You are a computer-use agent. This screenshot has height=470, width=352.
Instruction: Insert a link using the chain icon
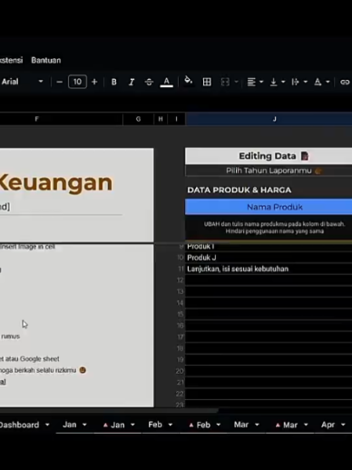[345, 82]
